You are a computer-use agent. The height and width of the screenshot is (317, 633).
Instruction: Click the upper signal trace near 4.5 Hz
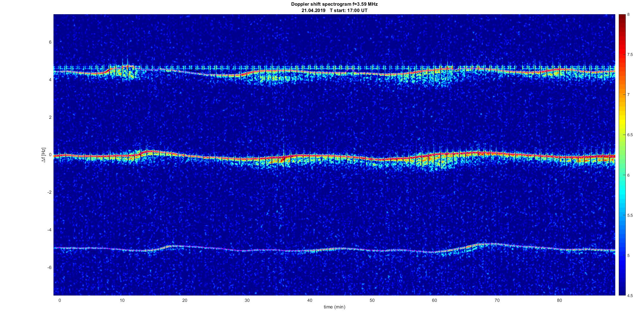pos(334,73)
